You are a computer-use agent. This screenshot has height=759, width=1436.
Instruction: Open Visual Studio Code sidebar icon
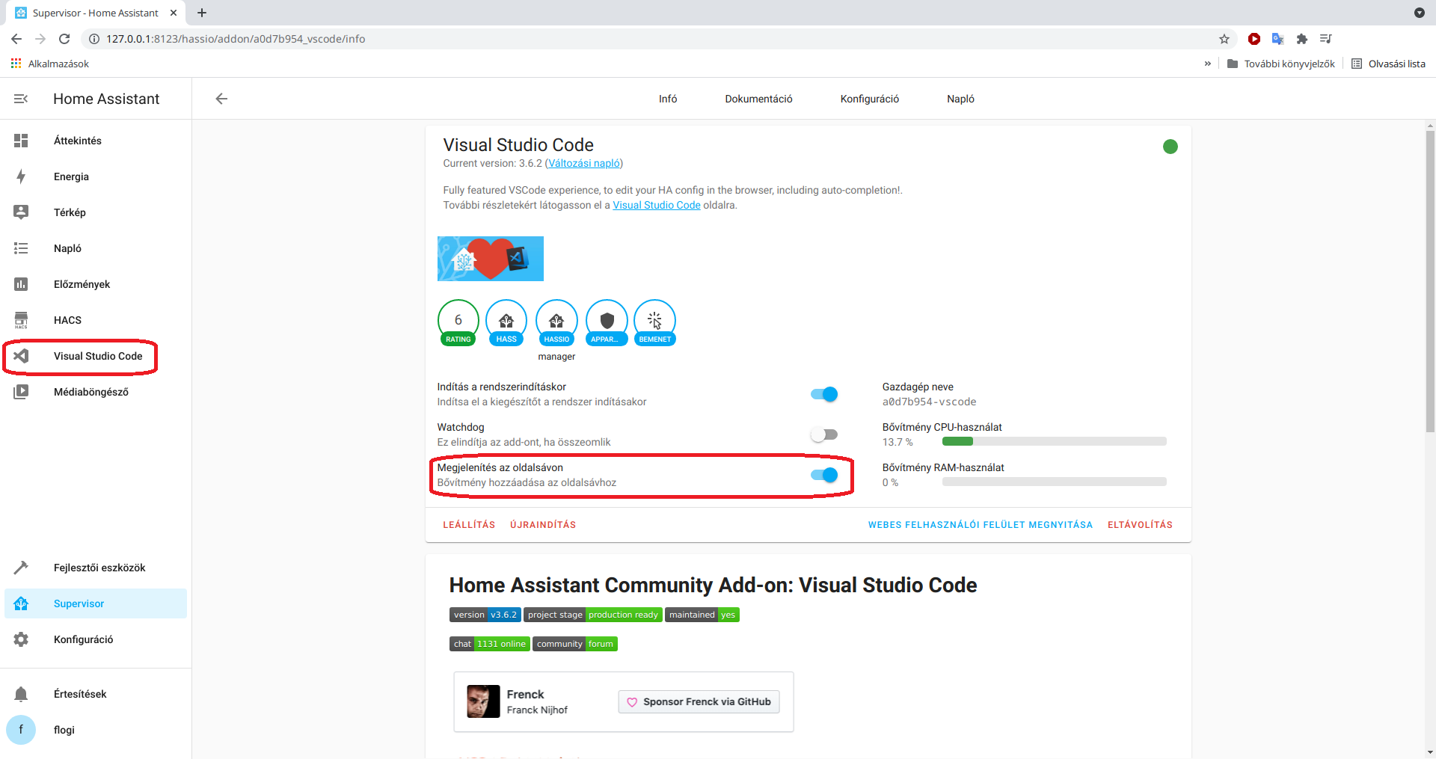pos(21,356)
